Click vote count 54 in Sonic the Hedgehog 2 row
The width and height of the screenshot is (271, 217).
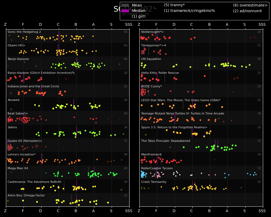(125, 32)
